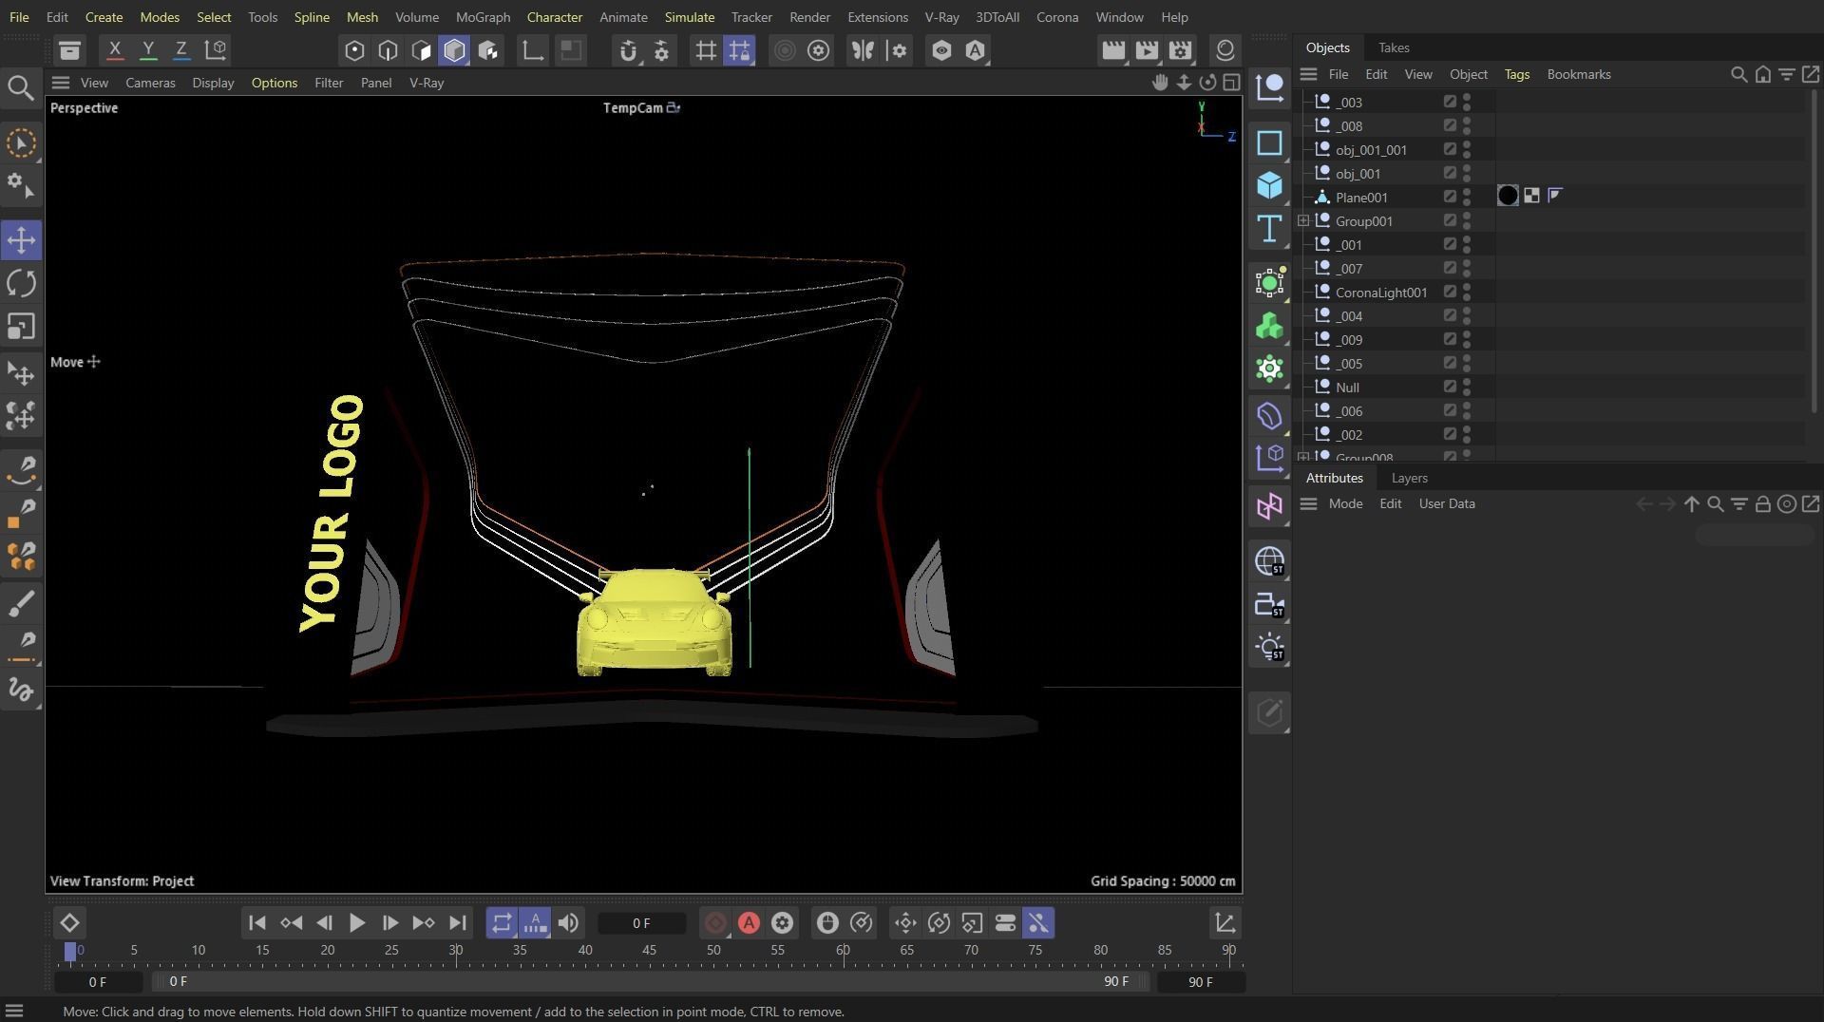Toggle timeline loop playback
The image size is (1824, 1022).
[502, 923]
